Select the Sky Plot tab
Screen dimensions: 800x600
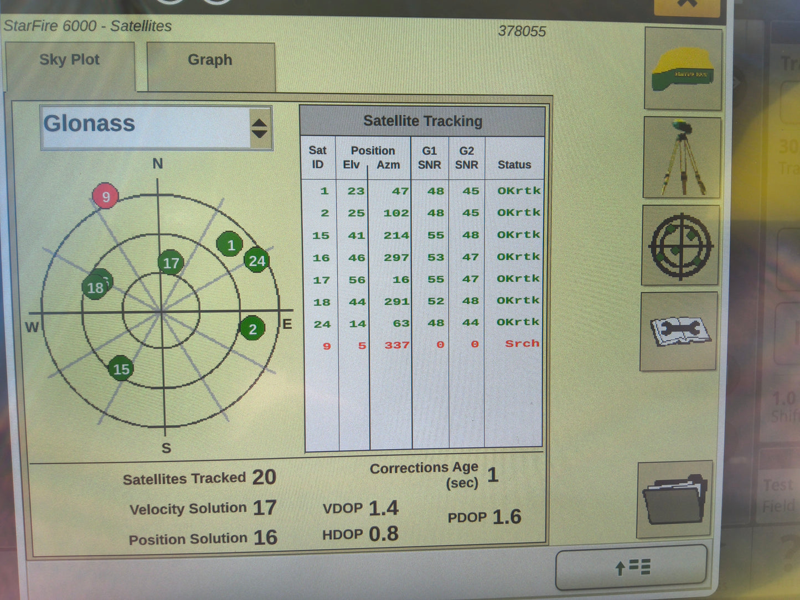[70, 59]
